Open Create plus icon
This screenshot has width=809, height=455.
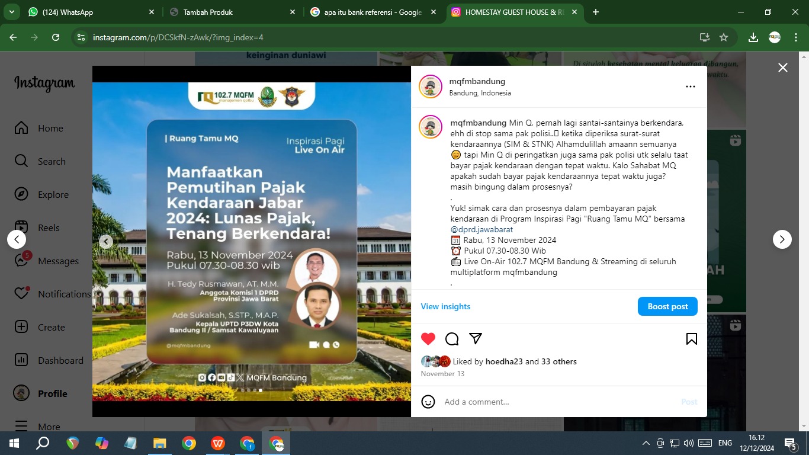21,327
